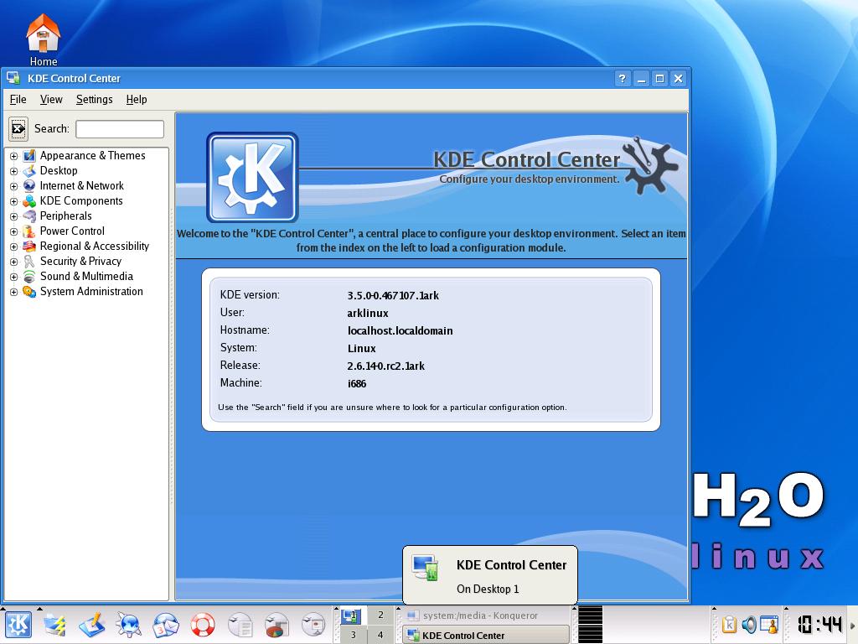Image resolution: width=858 pixels, height=644 pixels.
Task: Click the clear search icon button
Action: click(18, 128)
